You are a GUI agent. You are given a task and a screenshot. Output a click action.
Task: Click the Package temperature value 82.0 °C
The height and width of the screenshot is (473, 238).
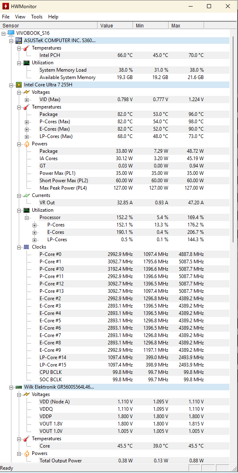[x=125, y=114]
